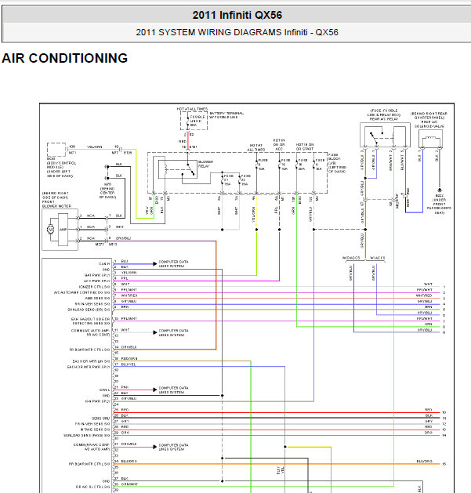Click the 'INTAKE SENS SIG' pin label

[x=96, y=430]
